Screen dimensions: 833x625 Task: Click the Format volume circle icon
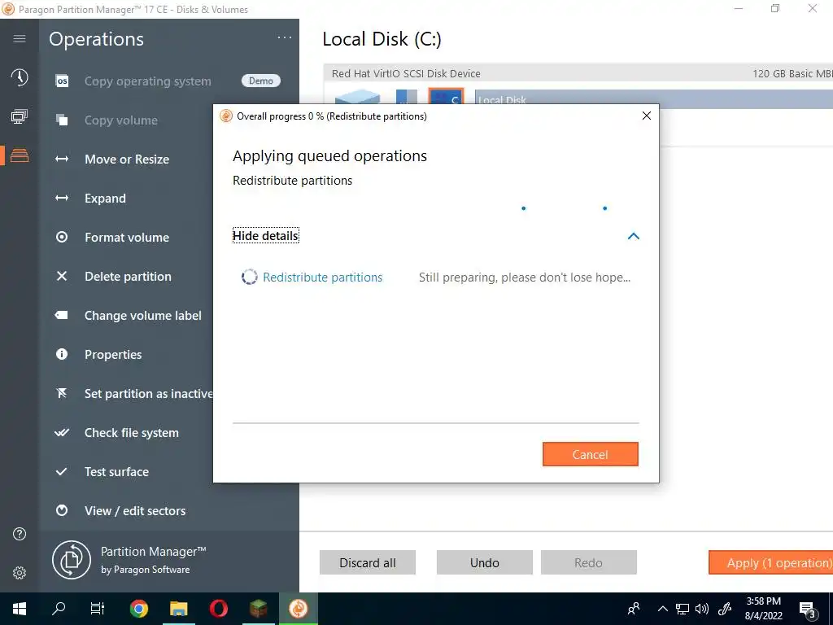coord(62,237)
